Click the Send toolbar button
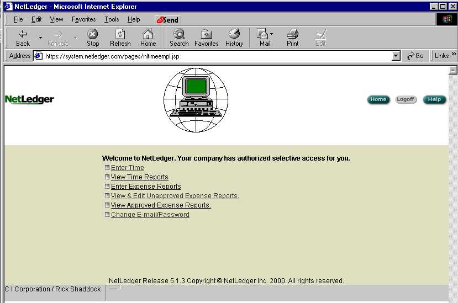 pos(167,19)
